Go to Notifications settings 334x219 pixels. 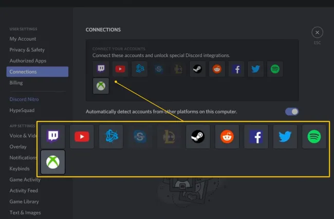tap(23, 158)
